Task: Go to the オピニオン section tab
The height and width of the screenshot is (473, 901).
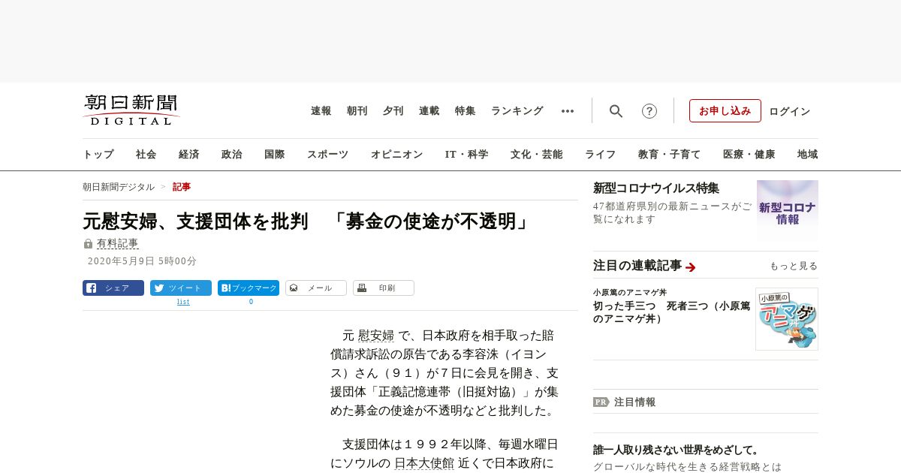Action: [x=396, y=154]
